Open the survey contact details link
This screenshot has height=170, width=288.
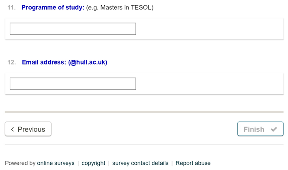pos(140,163)
